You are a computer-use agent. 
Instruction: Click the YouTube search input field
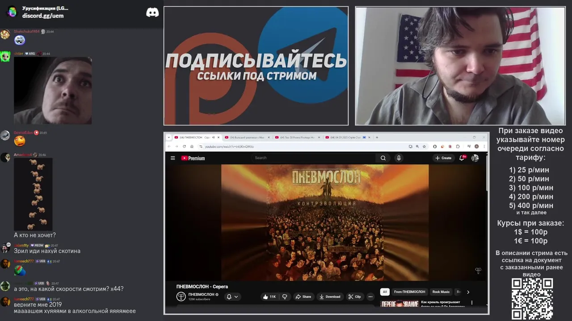click(314, 158)
